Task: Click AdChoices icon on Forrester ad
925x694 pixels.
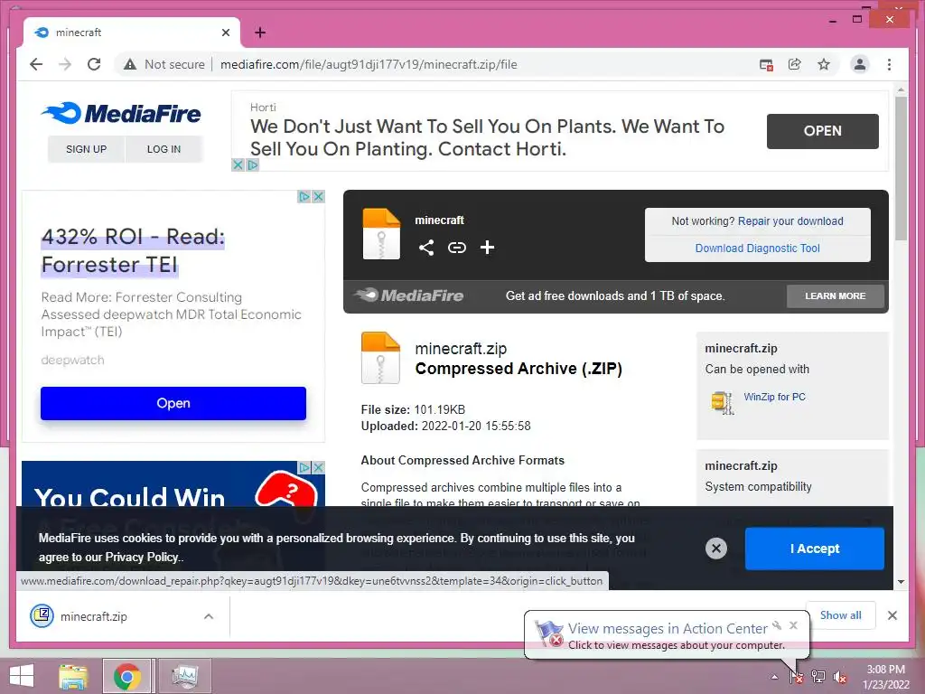Action: (304, 196)
